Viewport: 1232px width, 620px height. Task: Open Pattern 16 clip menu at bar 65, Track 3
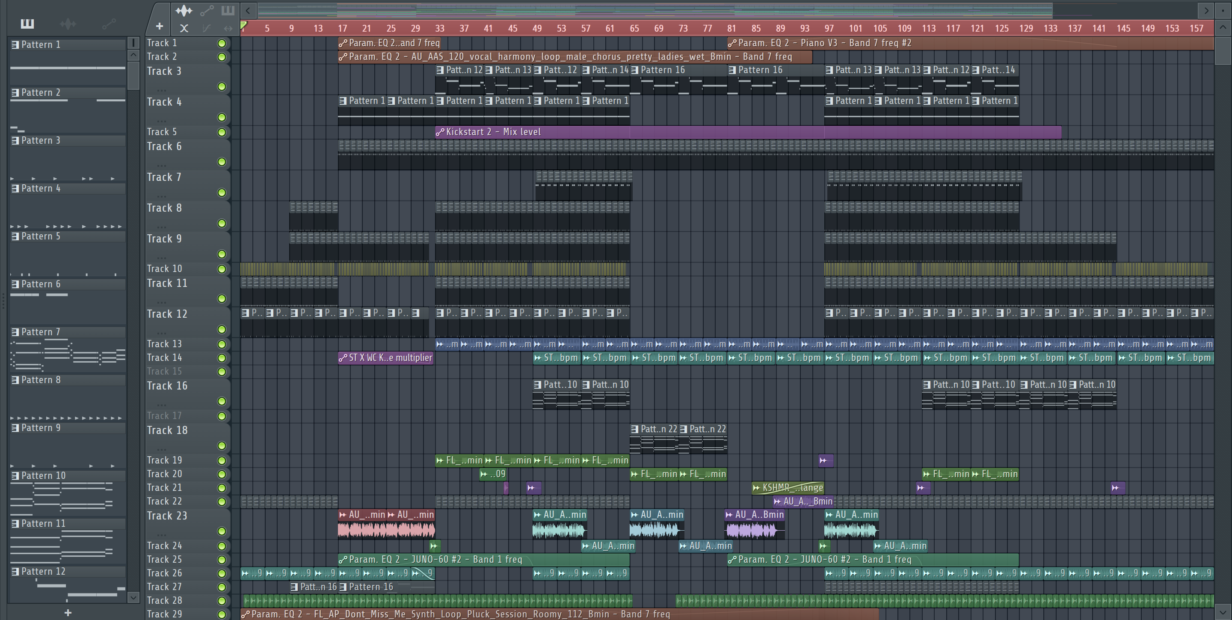(635, 70)
